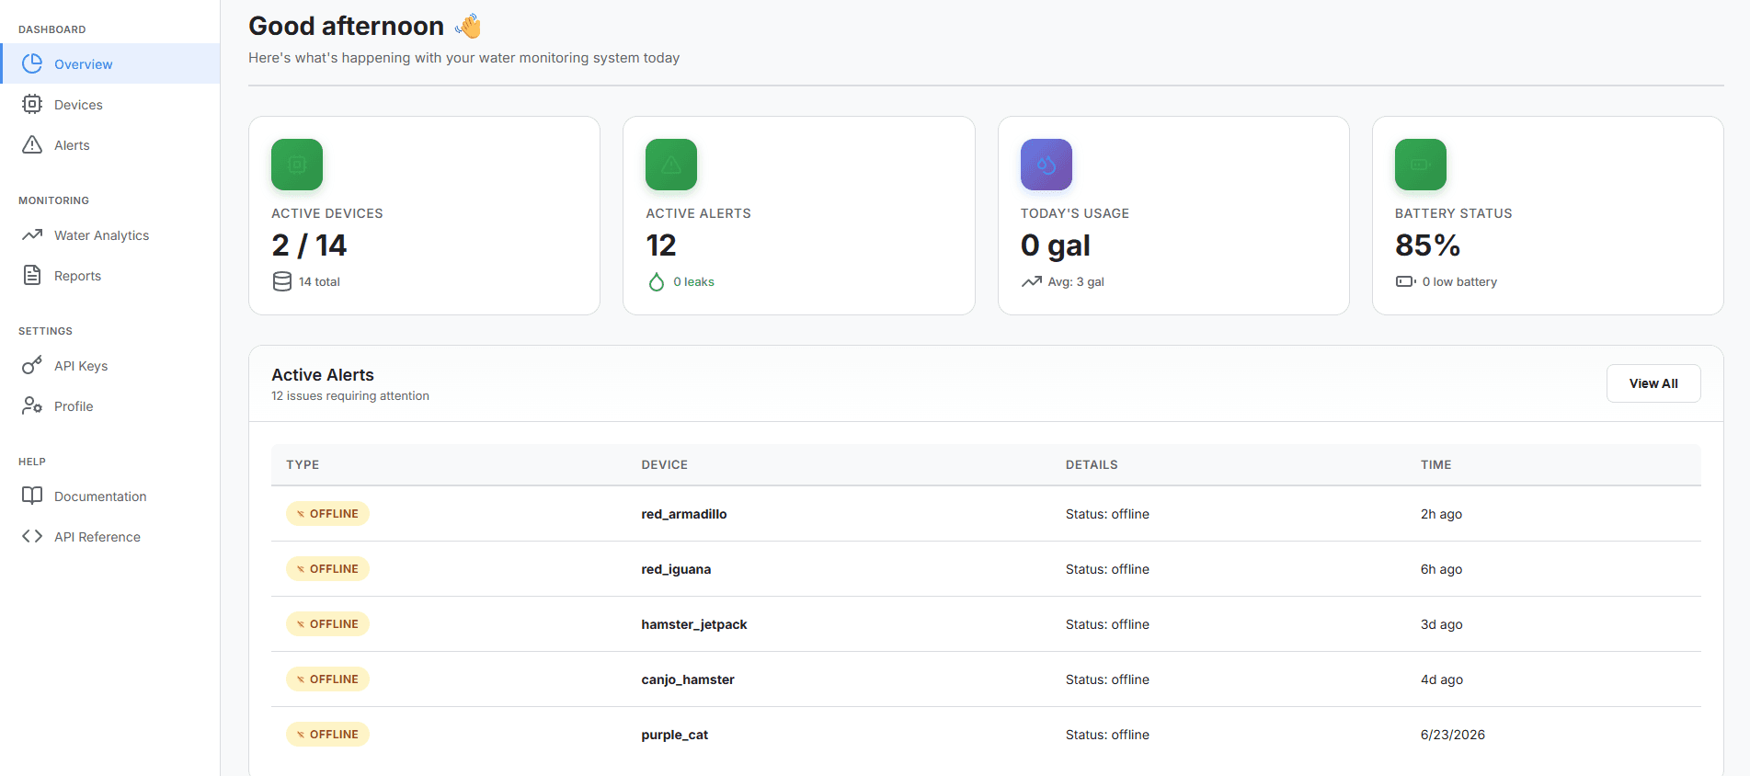
Task: Click the '85%' battery status value
Action: click(1428, 245)
